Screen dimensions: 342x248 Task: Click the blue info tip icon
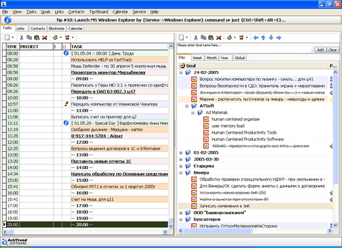7,20
